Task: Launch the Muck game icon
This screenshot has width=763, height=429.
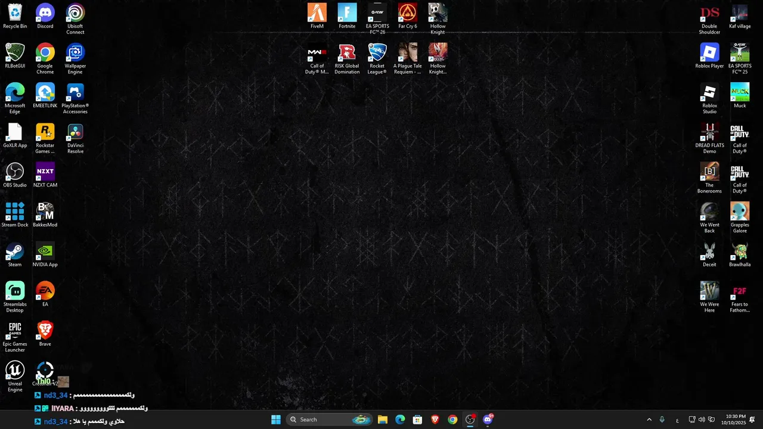Action: [740, 96]
